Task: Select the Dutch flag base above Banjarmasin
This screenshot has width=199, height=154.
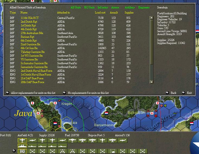Action: [106, 113]
